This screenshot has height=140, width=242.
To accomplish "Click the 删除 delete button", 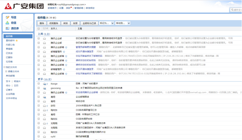I will click(42, 23).
